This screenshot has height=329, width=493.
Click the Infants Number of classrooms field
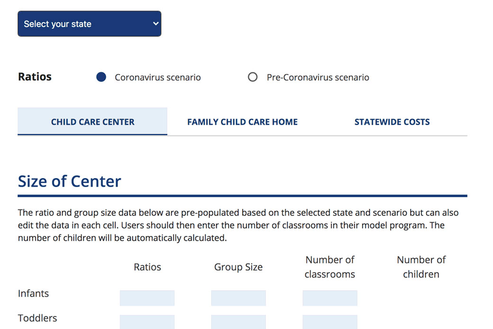click(x=329, y=298)
